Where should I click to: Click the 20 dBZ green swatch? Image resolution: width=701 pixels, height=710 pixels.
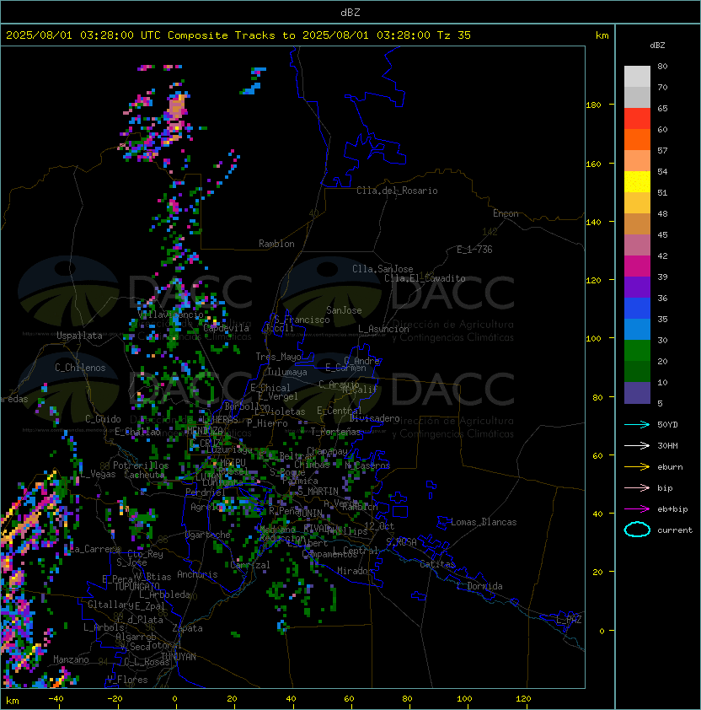pos(637,351)
